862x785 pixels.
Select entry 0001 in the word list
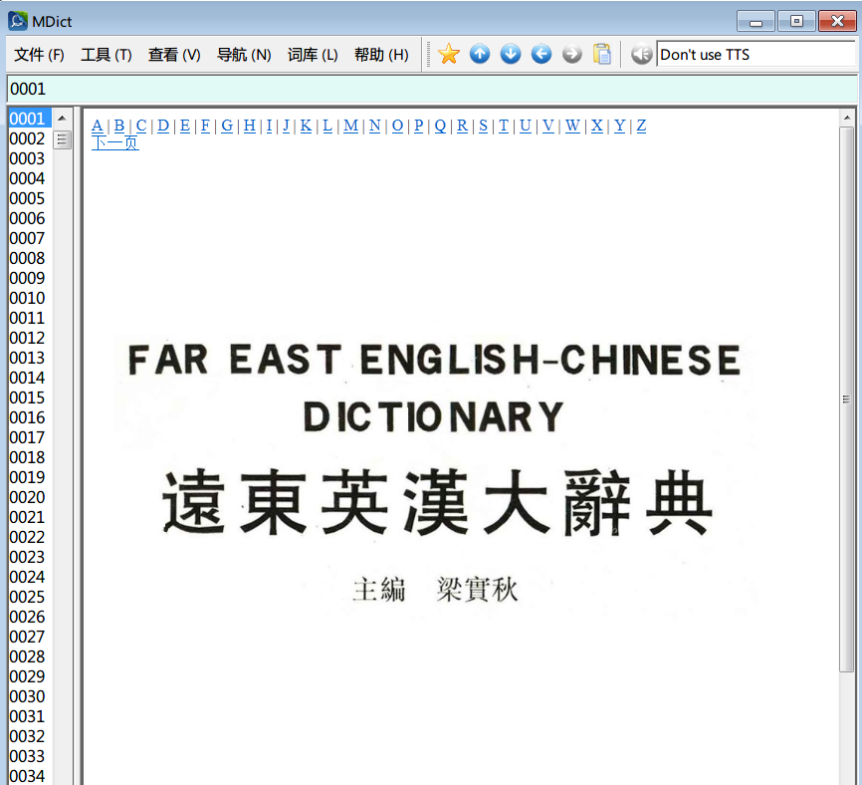[x=30, y=119]
